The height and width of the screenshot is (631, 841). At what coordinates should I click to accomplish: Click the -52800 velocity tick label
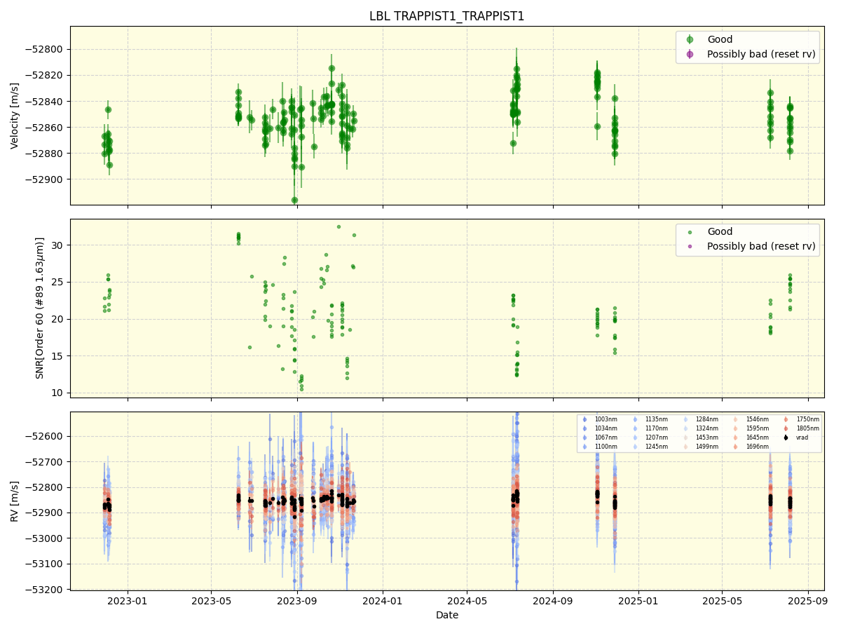(x=45, y=49)
